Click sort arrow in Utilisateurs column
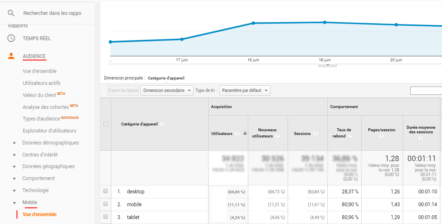The width and height of the screenshot is (442, 224). coord(245,133)
